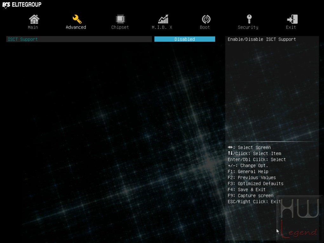324x243 pixels.
Task: Select the ISCT Support setting row
Action: click(79, 39)
